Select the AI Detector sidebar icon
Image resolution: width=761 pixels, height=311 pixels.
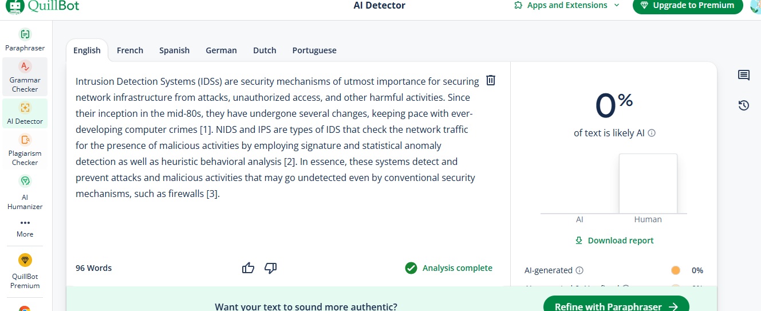point(25,108)
